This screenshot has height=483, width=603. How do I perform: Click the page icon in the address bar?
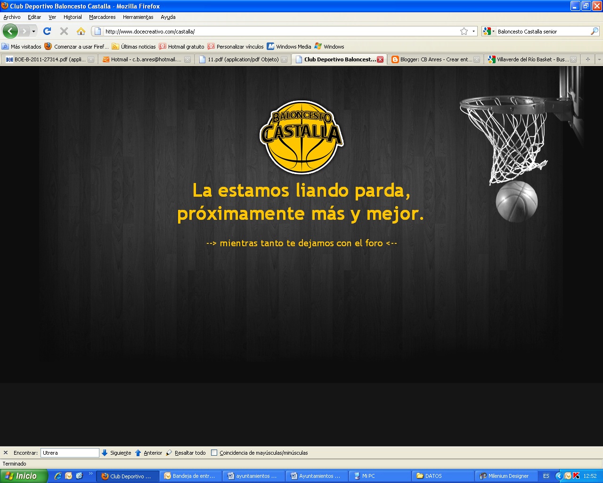click(x=98, y=31)
